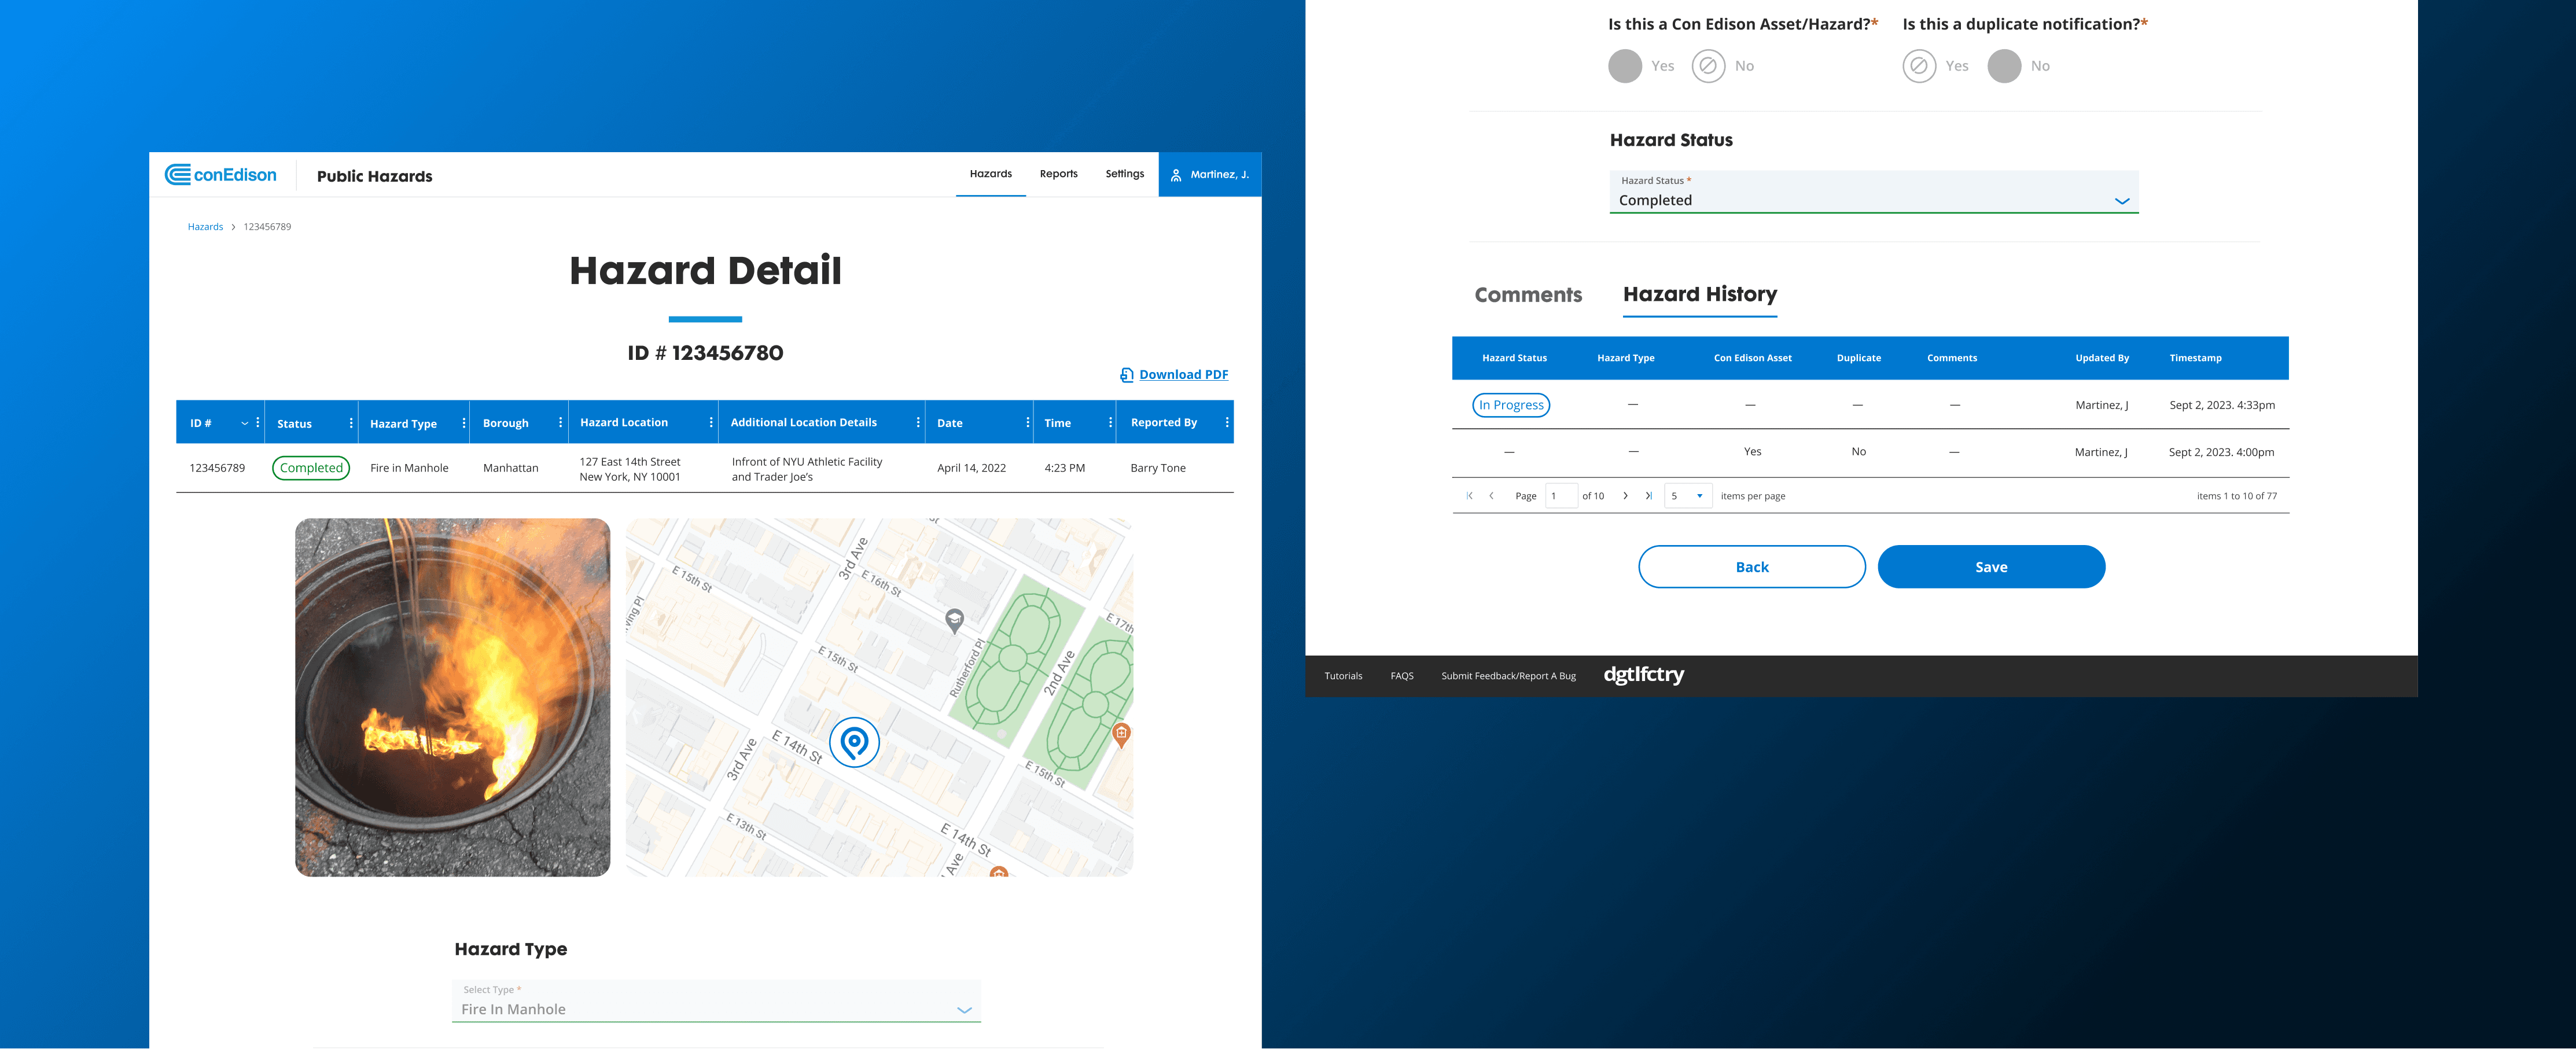Screen dimensions: 2576x1049
Task: Select Yes for Con Edison Asset/Hazard
Action: tap(1625, 65)
